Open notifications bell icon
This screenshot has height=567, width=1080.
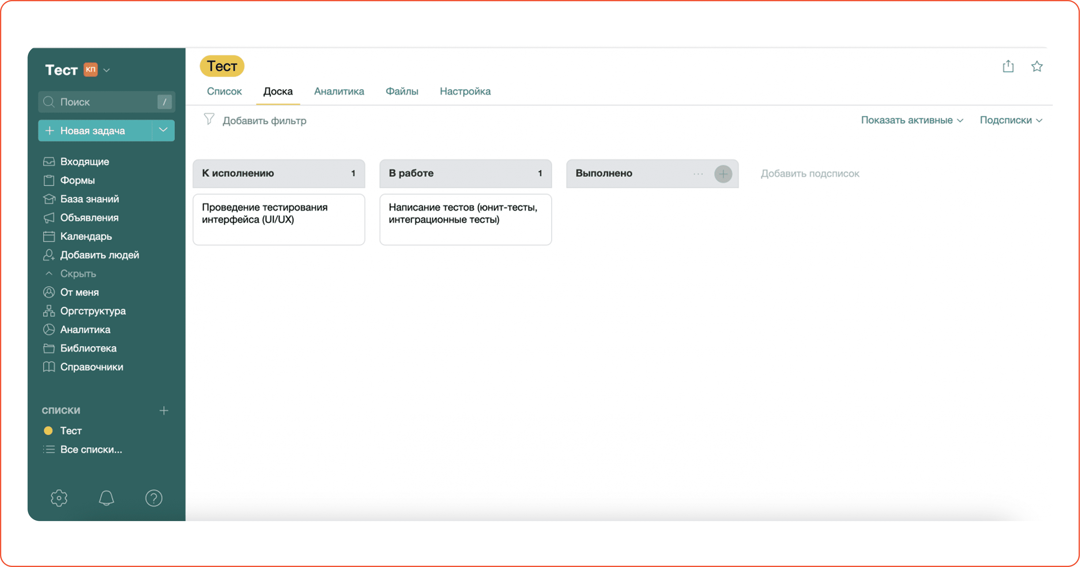[107, 498]
